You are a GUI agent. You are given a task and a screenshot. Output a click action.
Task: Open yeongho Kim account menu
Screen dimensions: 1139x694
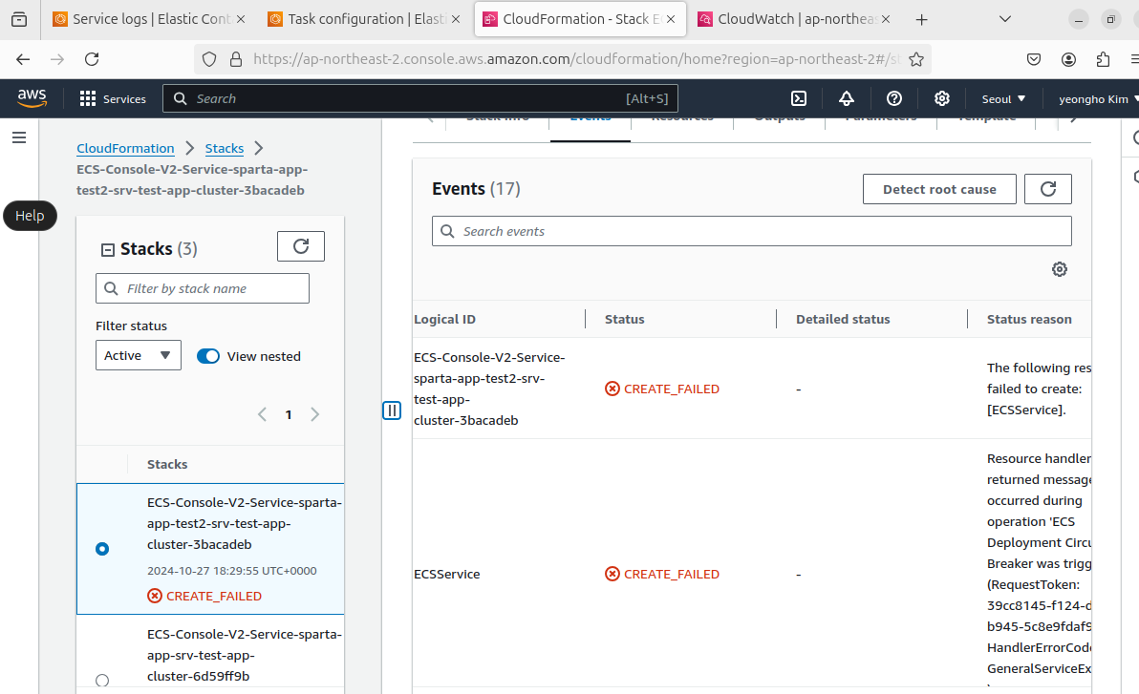pyautogui.click(x=1097, y=98)
